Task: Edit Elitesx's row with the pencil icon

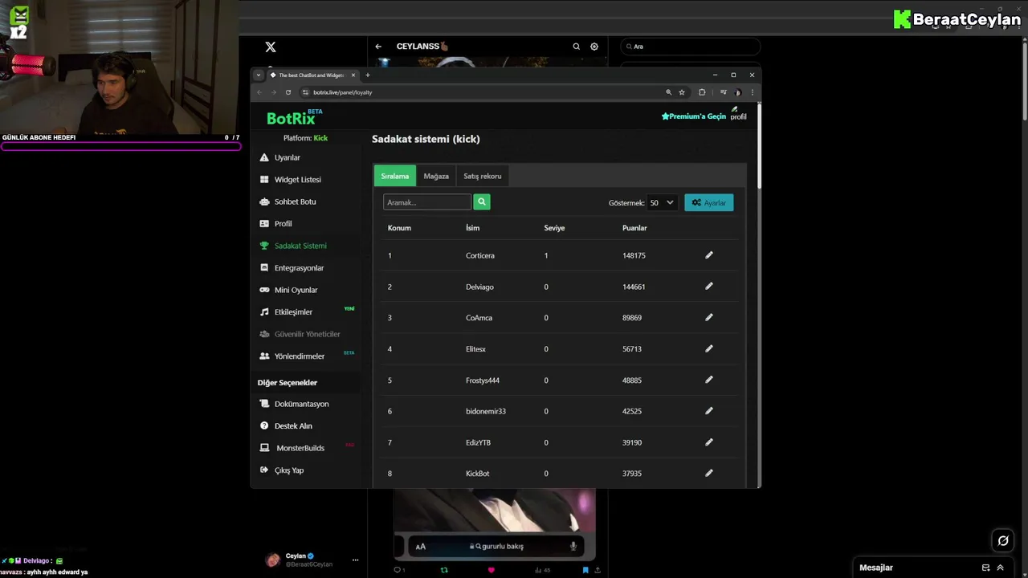Action: [x=709, y=349]
